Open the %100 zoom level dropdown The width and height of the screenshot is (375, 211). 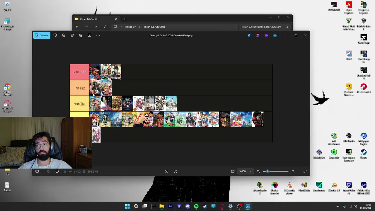point(245,171)
